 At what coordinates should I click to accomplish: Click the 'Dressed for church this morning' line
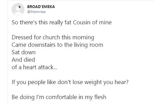53,37
